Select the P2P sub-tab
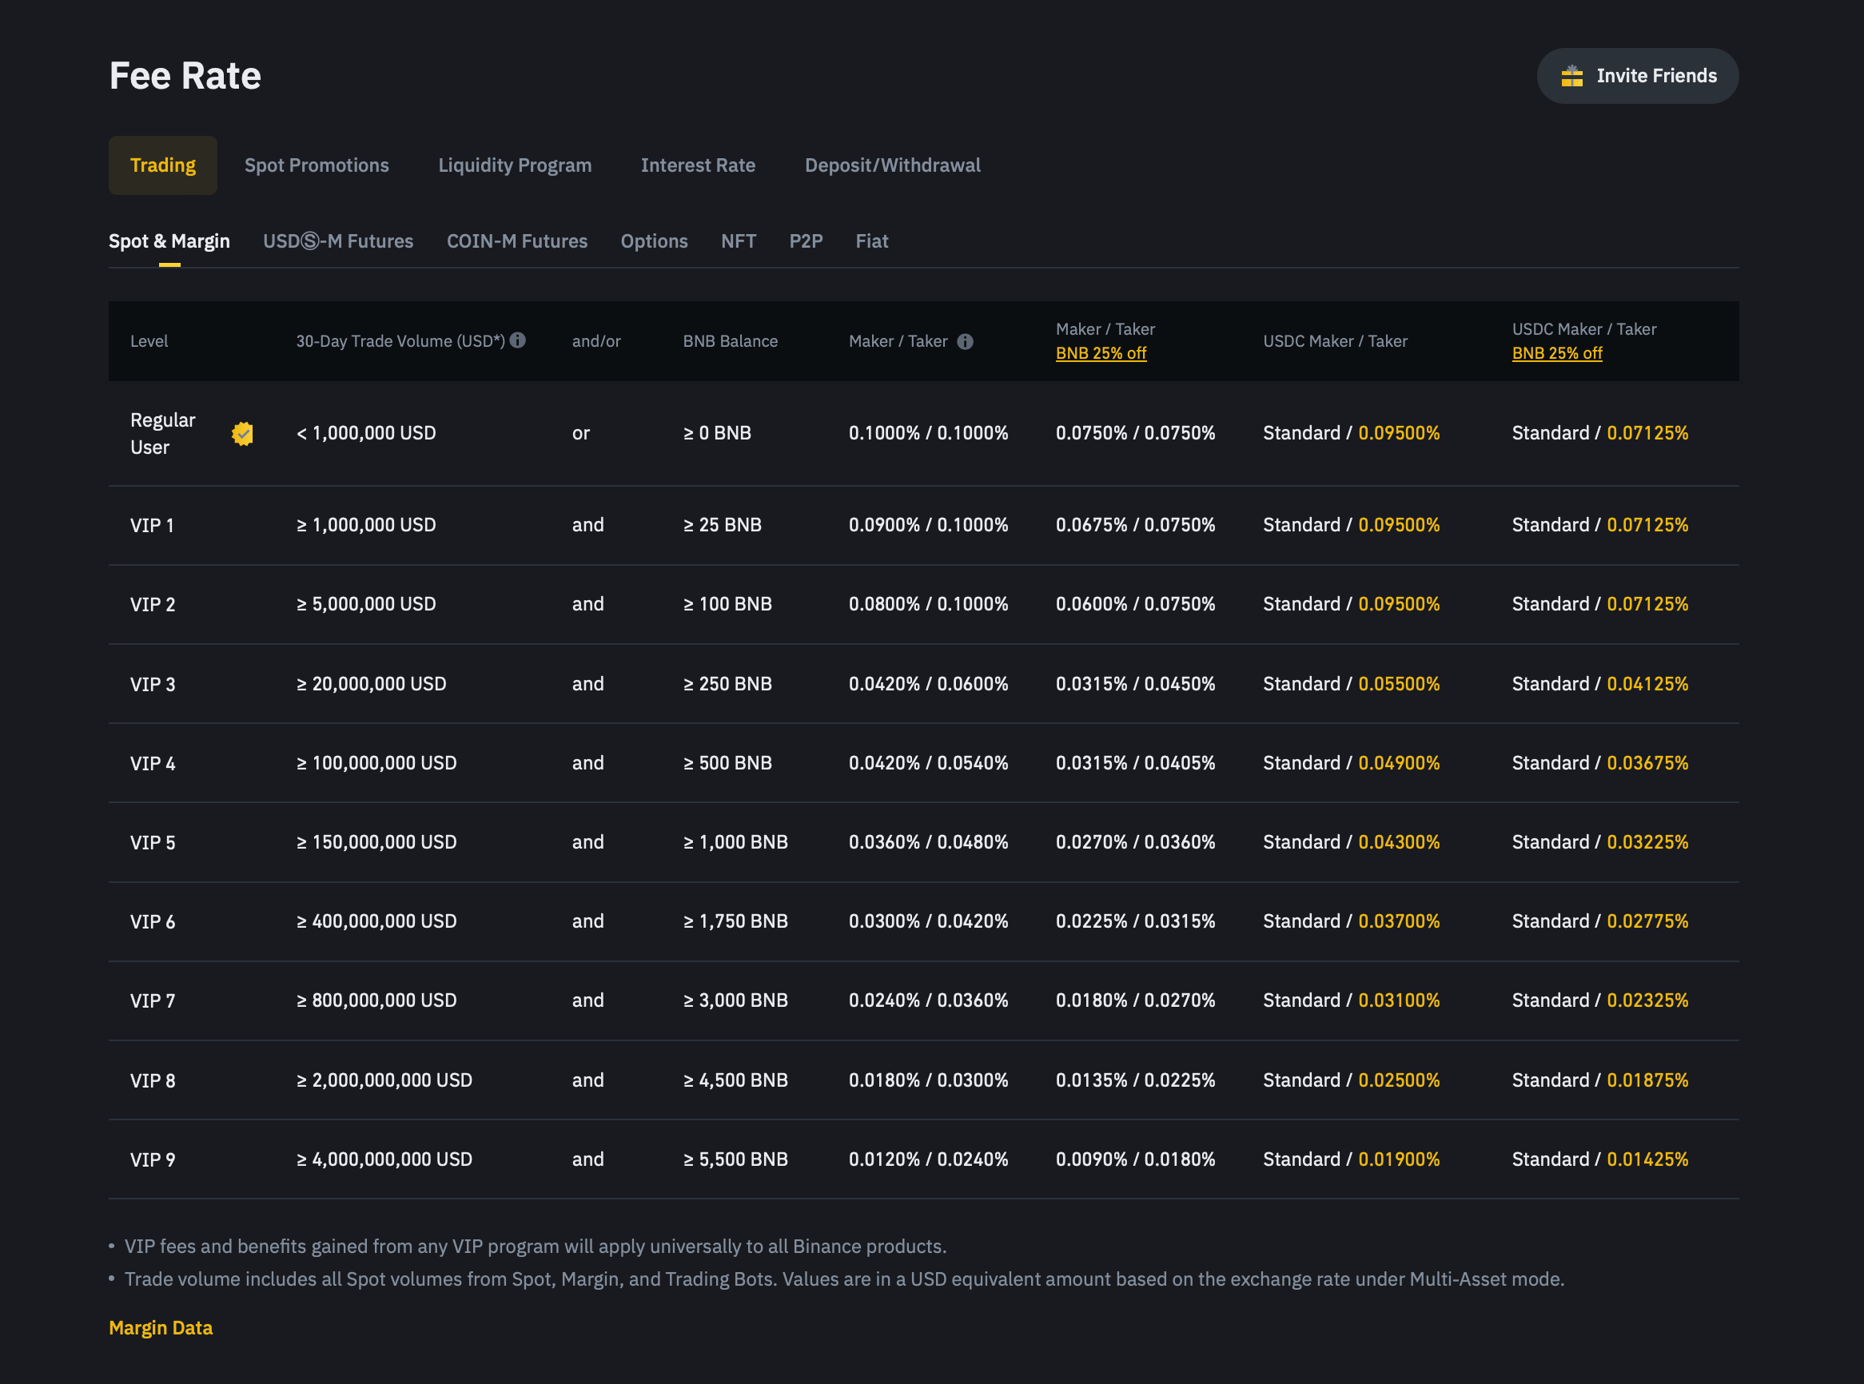This screenshot has height=1384, width=1864. [x=806, y=241]
